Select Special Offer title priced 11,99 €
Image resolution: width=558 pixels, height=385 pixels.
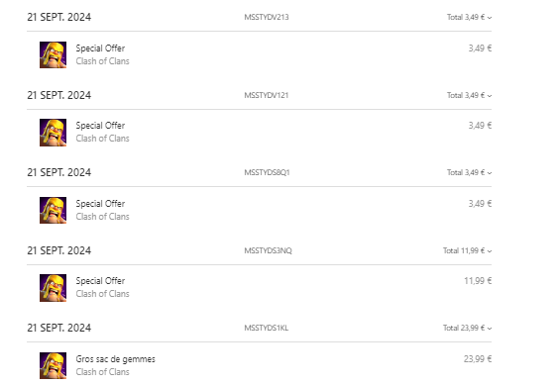pyautogui.click(x=100, y=281)
